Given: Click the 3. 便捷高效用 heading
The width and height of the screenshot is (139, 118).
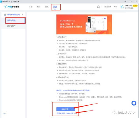Looking at the screenshot, I should pyautogui.click(x=62, y=64).
